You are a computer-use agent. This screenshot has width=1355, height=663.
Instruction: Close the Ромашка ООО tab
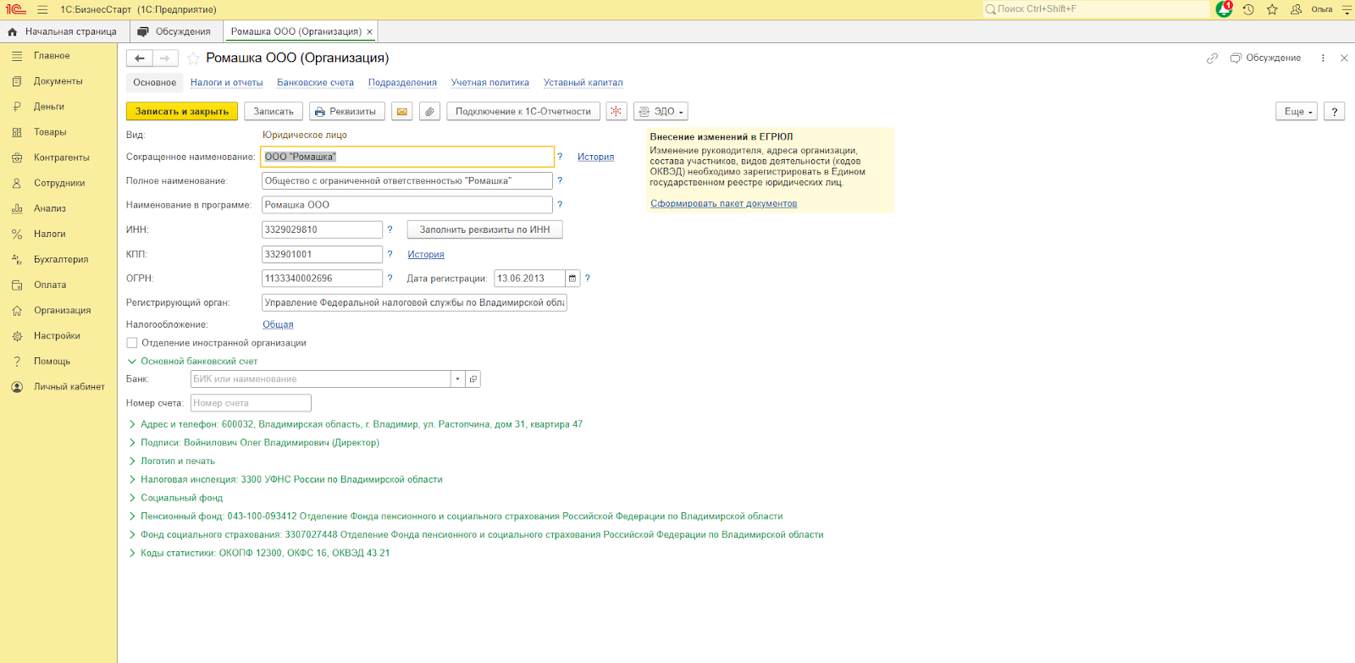click(369, 32)
